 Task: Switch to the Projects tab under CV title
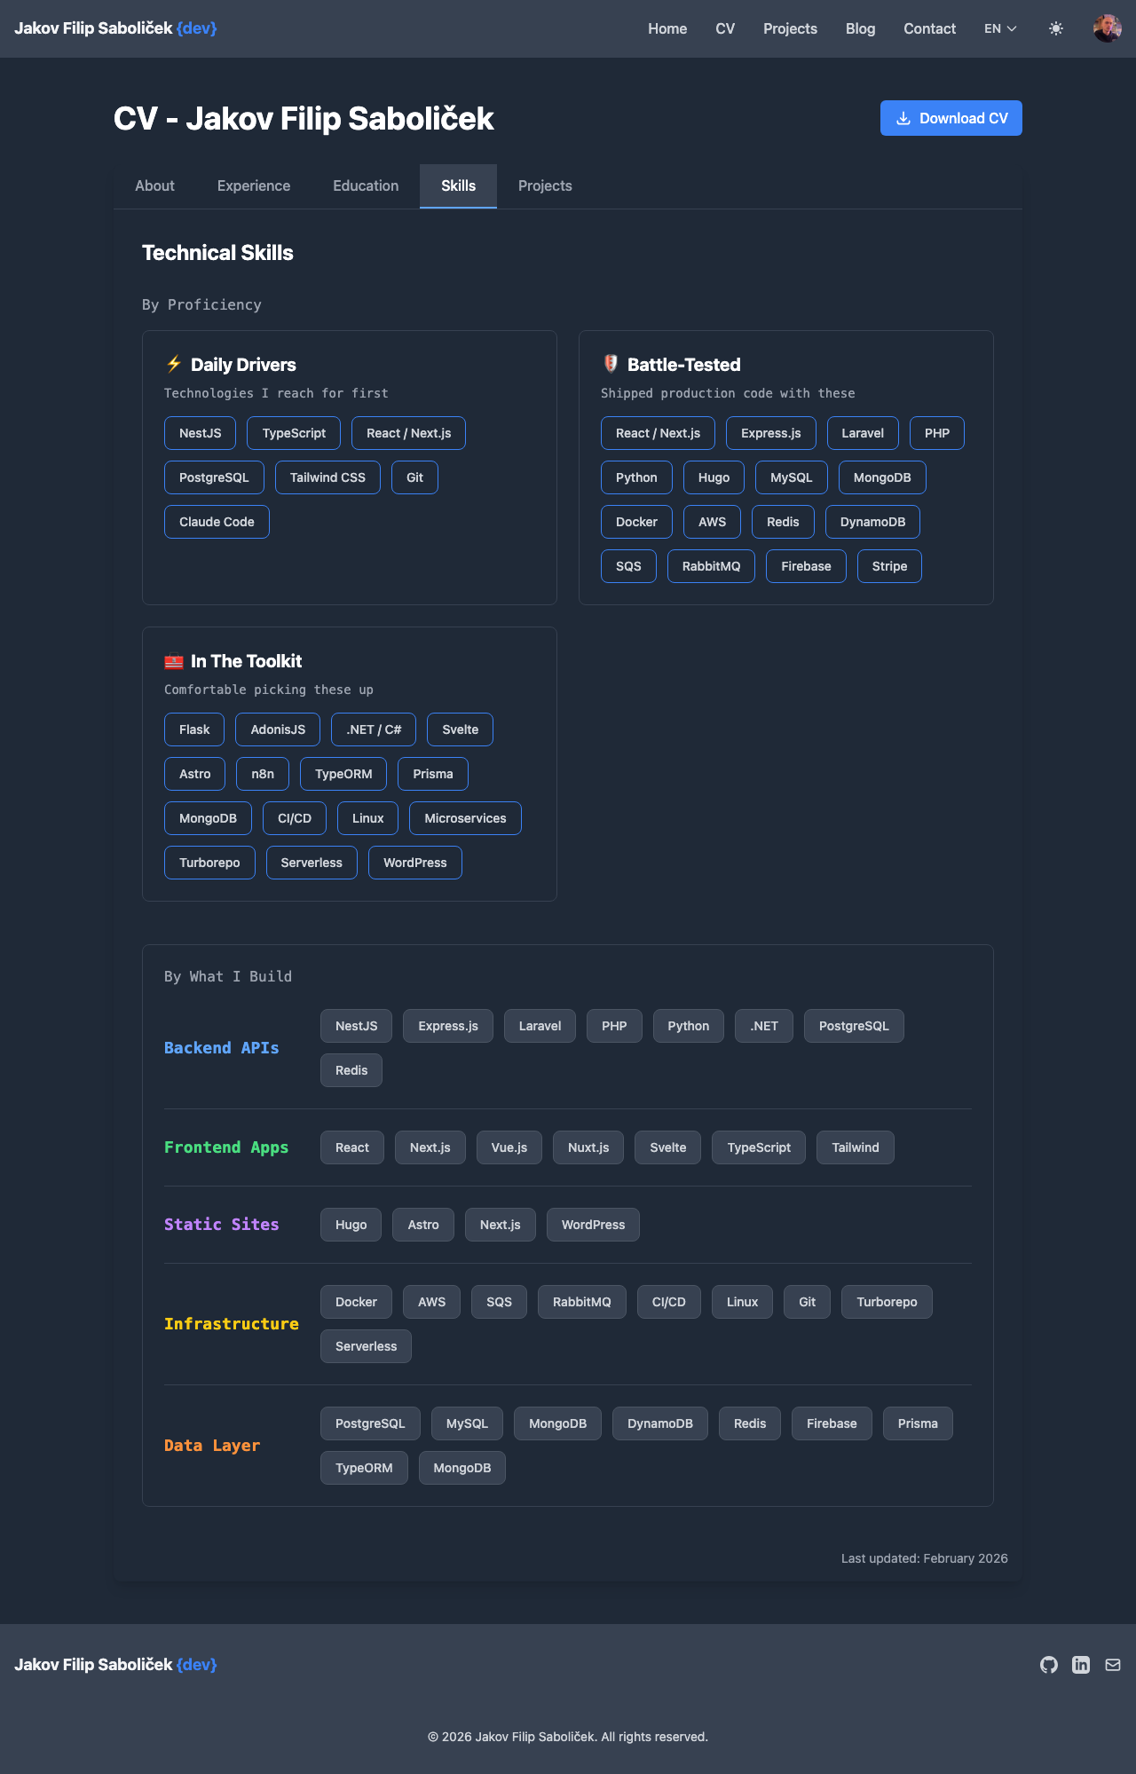tap(545, 185)
